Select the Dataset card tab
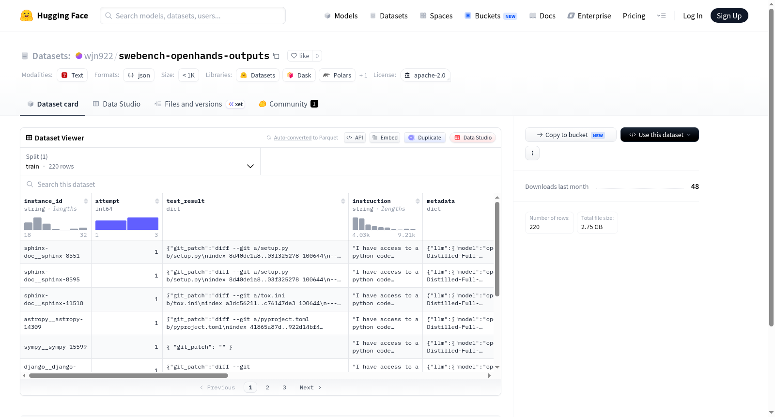 tap(53, 104)
